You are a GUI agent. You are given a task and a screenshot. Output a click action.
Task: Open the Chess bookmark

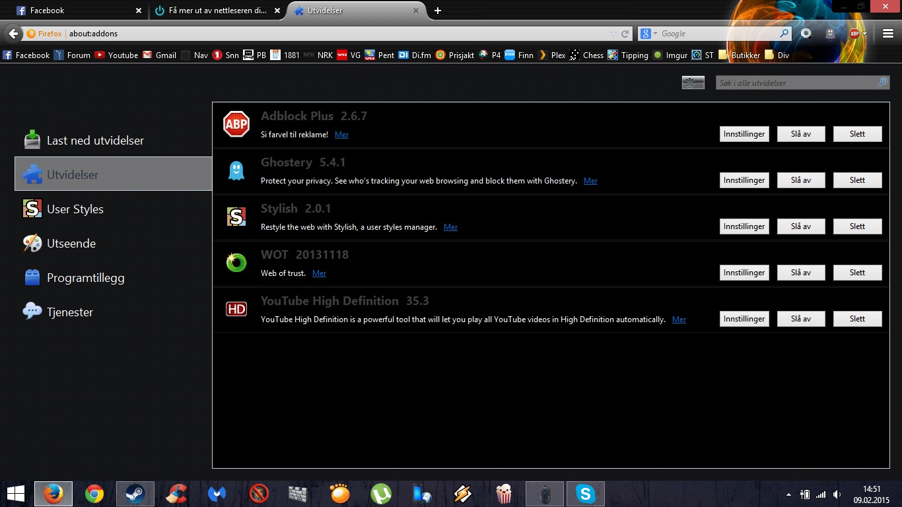point(586,55)
